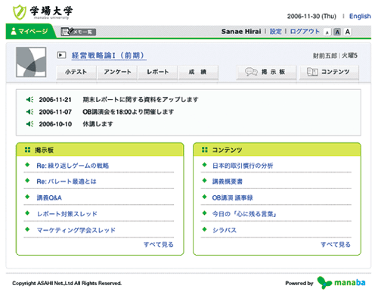
Task: Open the メモ一覧 memo list icon
Action: (x=78, y=32)
